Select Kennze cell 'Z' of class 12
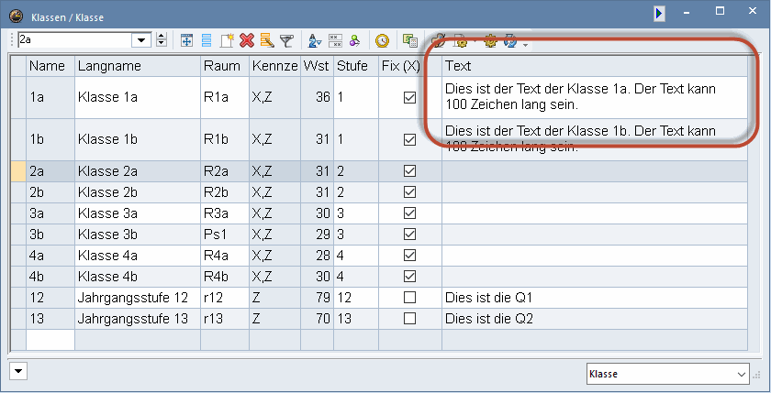The image size is (771, 393). (x=274, y=298)
